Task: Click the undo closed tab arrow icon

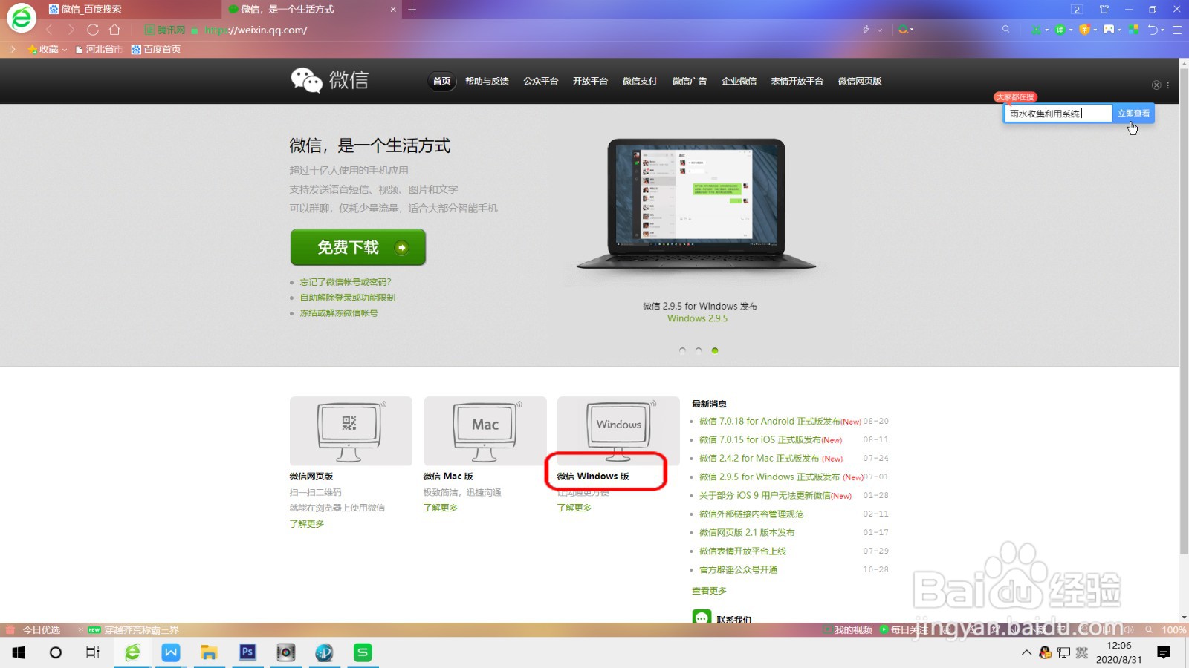Action: click(1153, 30)
